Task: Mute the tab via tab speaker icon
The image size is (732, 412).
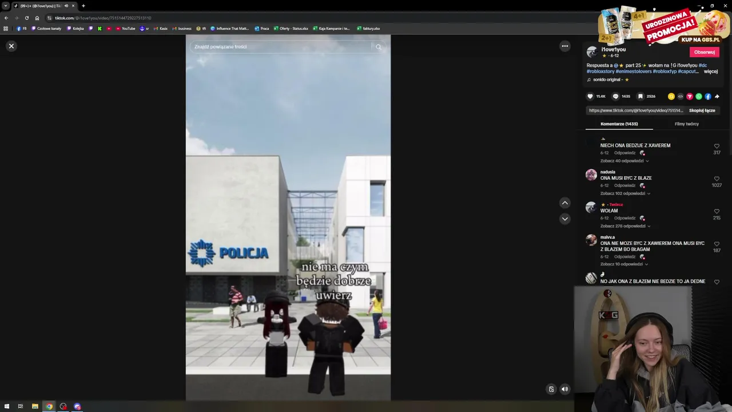Action: pyautogui.click(x=66, y=6)
